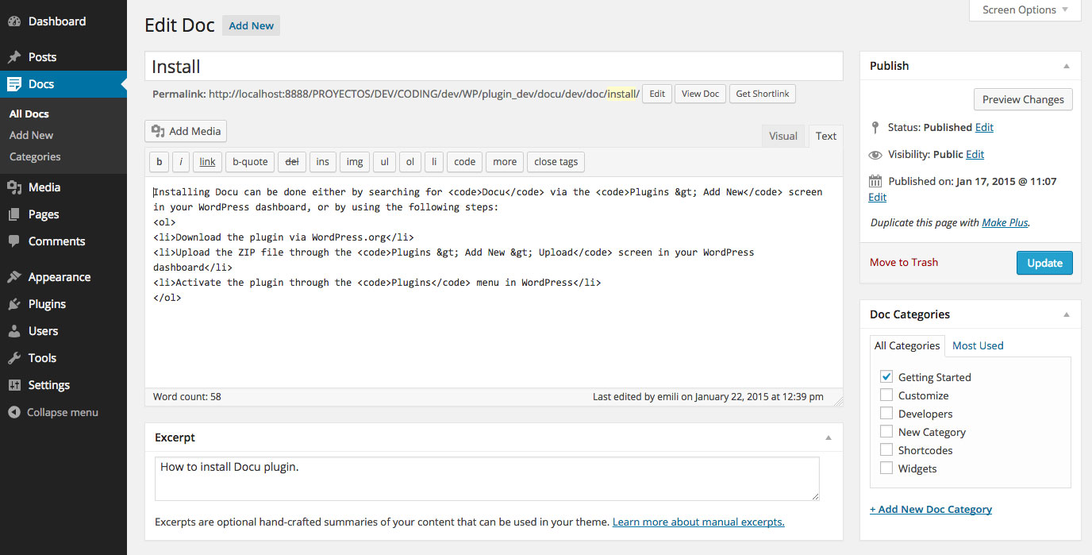Uncheck the Getting Started category

886,376
